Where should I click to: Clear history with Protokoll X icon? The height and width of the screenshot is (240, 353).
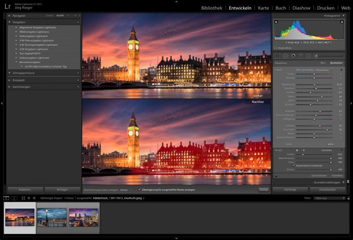[x=78, y=80]
